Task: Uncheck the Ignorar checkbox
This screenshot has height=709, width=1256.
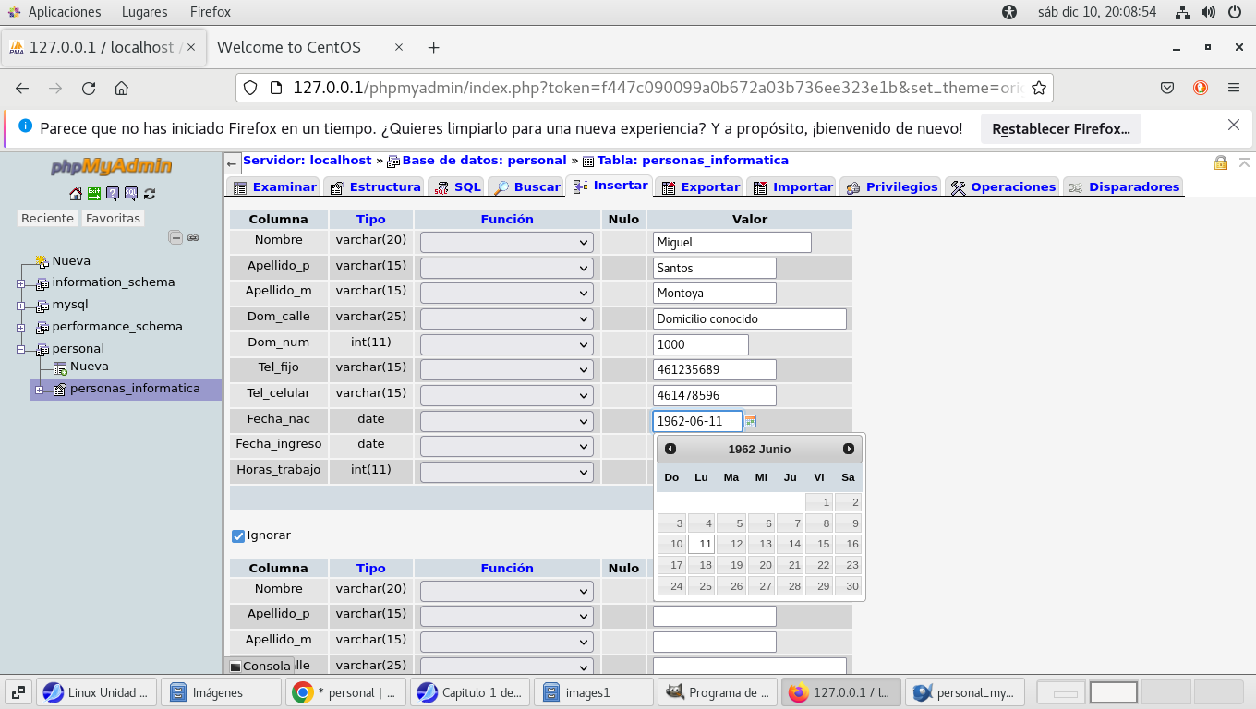Action: (x=238, y=535)
